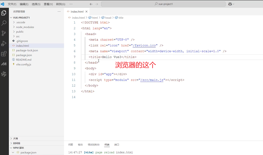The image size is (263, 155).
Task: Open the title bar overflow menu ellipsis
Action: click(71, 4)
